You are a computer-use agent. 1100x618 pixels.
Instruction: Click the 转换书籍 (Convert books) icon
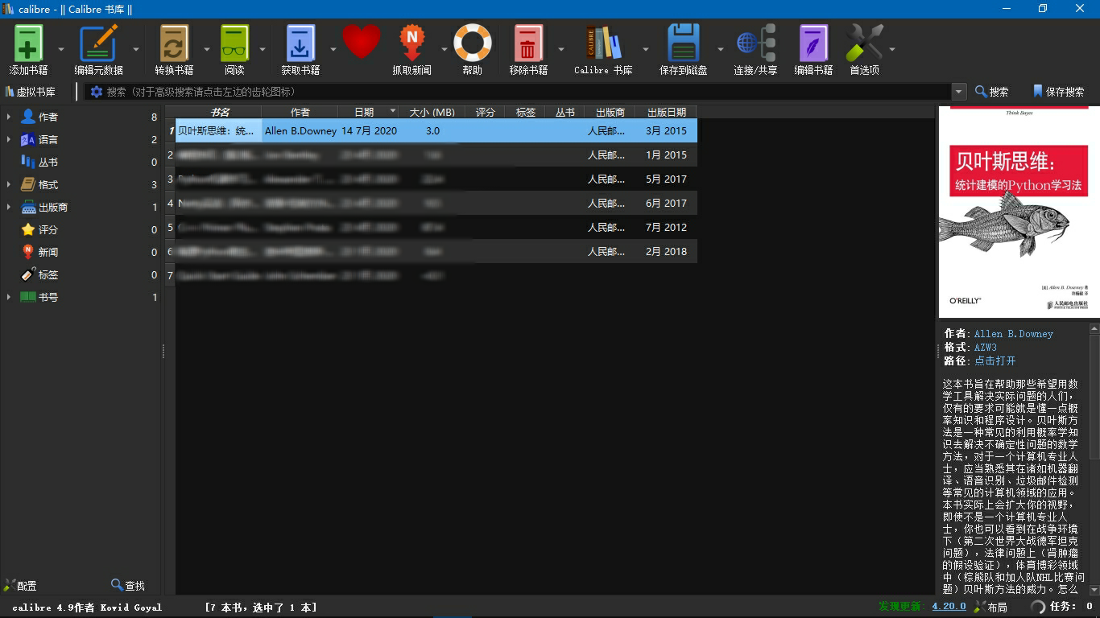[174, 44]
